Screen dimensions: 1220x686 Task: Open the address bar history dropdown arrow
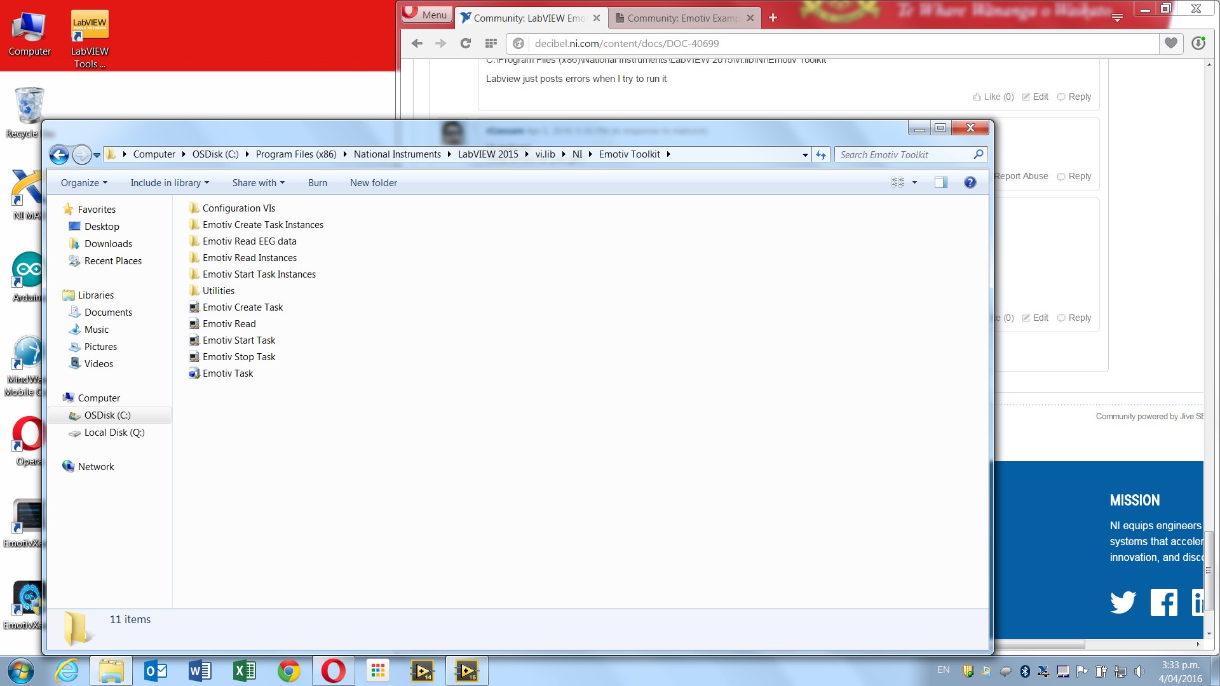click(805, 155)
